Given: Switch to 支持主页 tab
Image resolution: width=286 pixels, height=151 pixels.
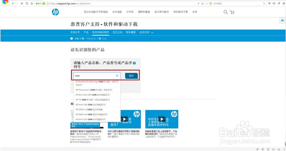Looking at the screenshot, I should pos(75,32).
